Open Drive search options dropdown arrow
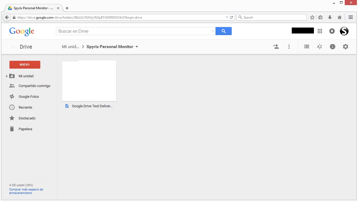This screenshot has height=201, width=358. pyautogui.click(x=213, y=31)
